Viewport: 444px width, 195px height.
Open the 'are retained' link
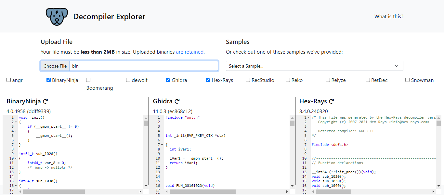tap(190, 52)
